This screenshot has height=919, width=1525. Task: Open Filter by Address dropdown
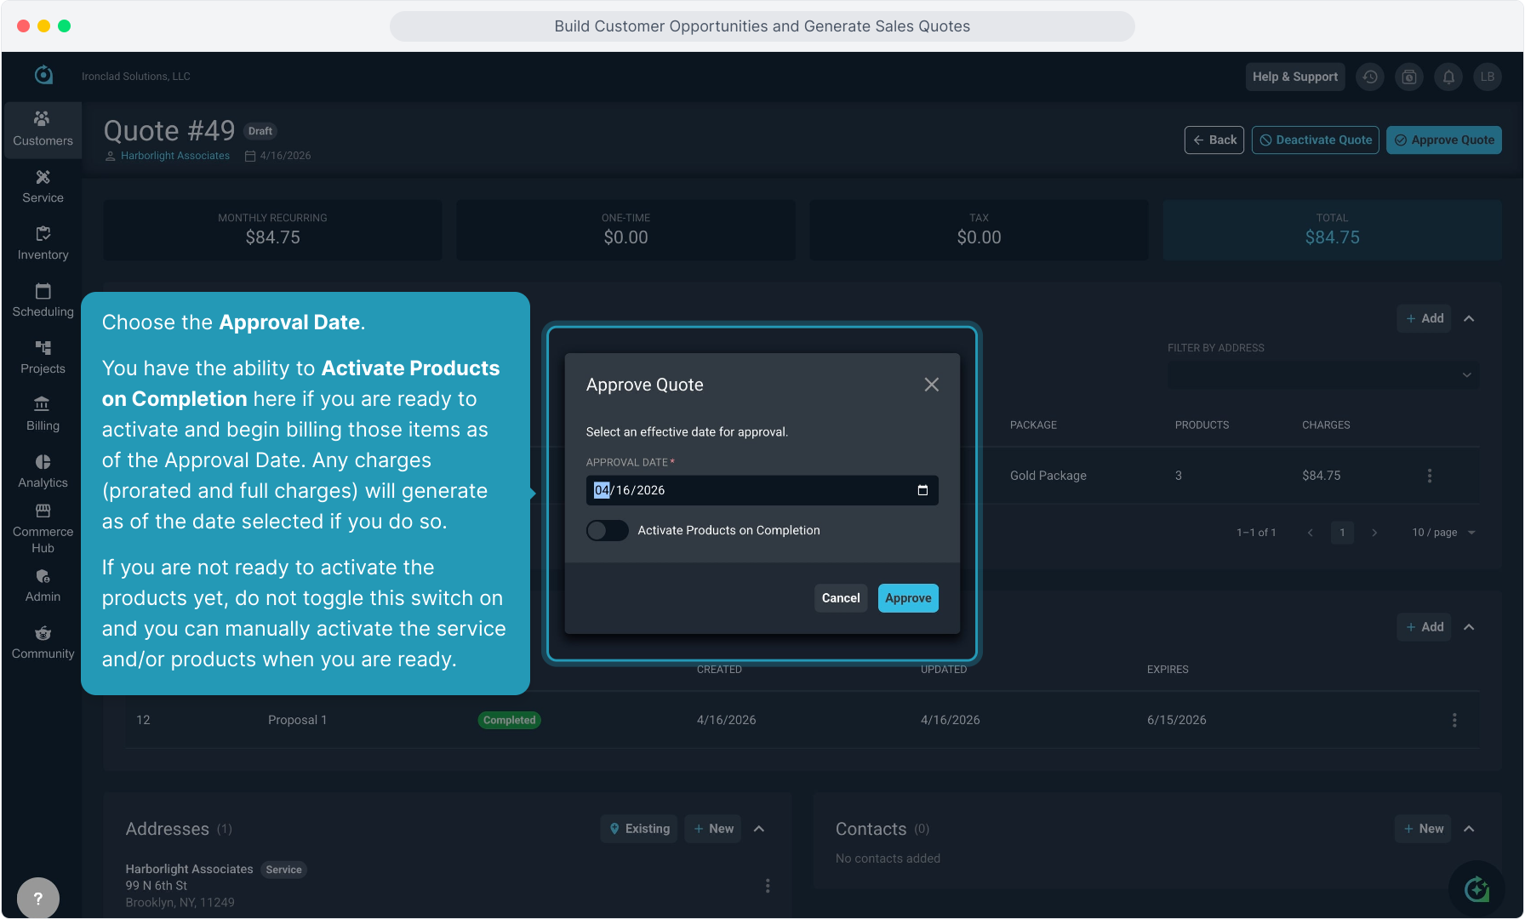coord(1322,375)
